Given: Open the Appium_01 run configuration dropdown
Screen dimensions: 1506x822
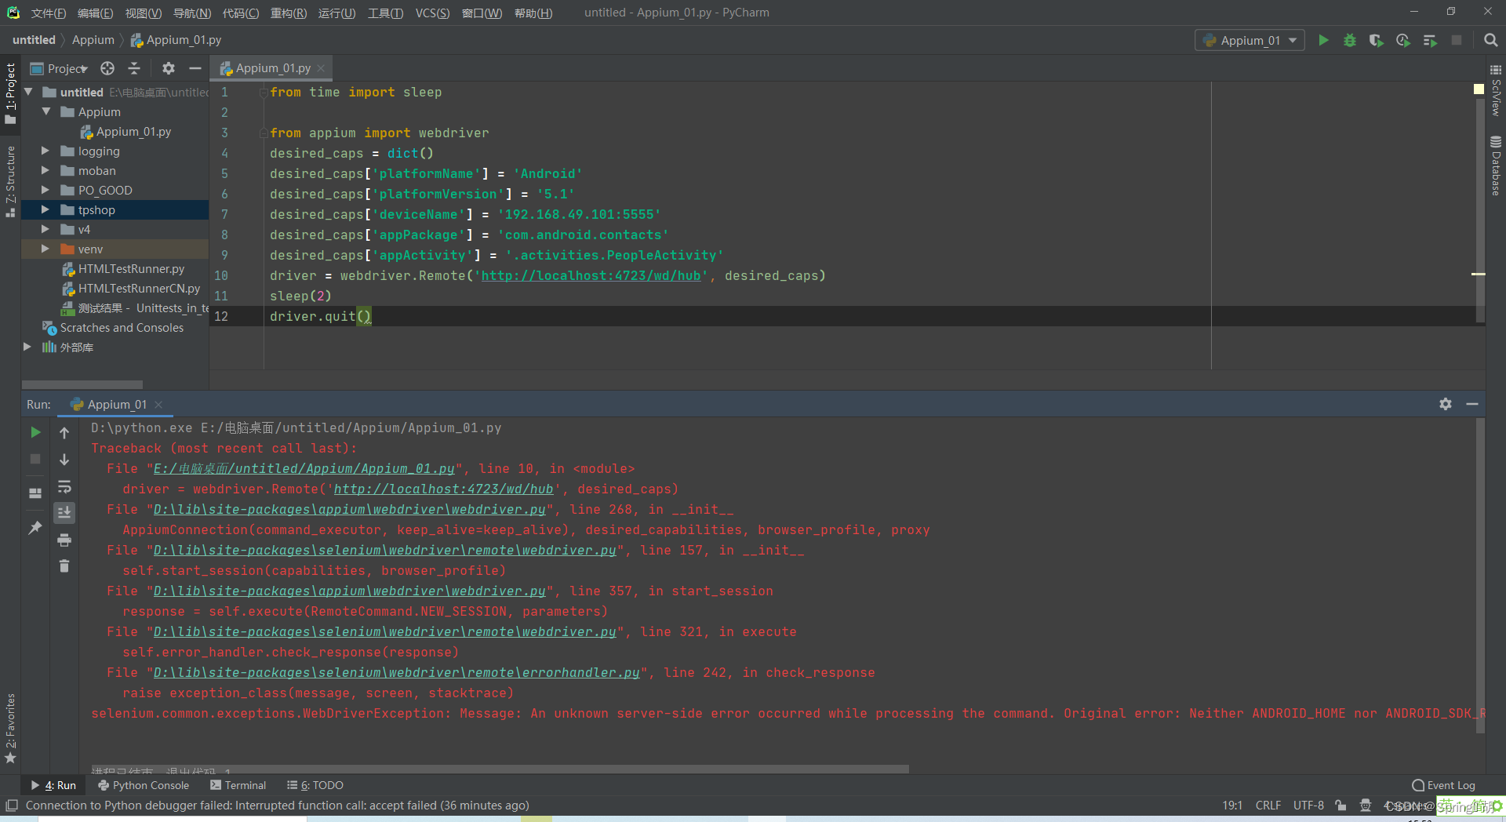Looking at the screenshot, I should coord(1250,40).
